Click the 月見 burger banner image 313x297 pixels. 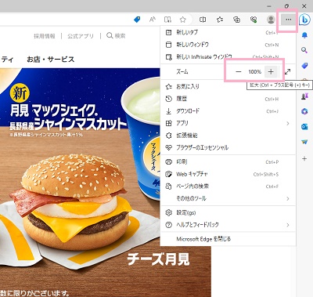coord(80,183)
